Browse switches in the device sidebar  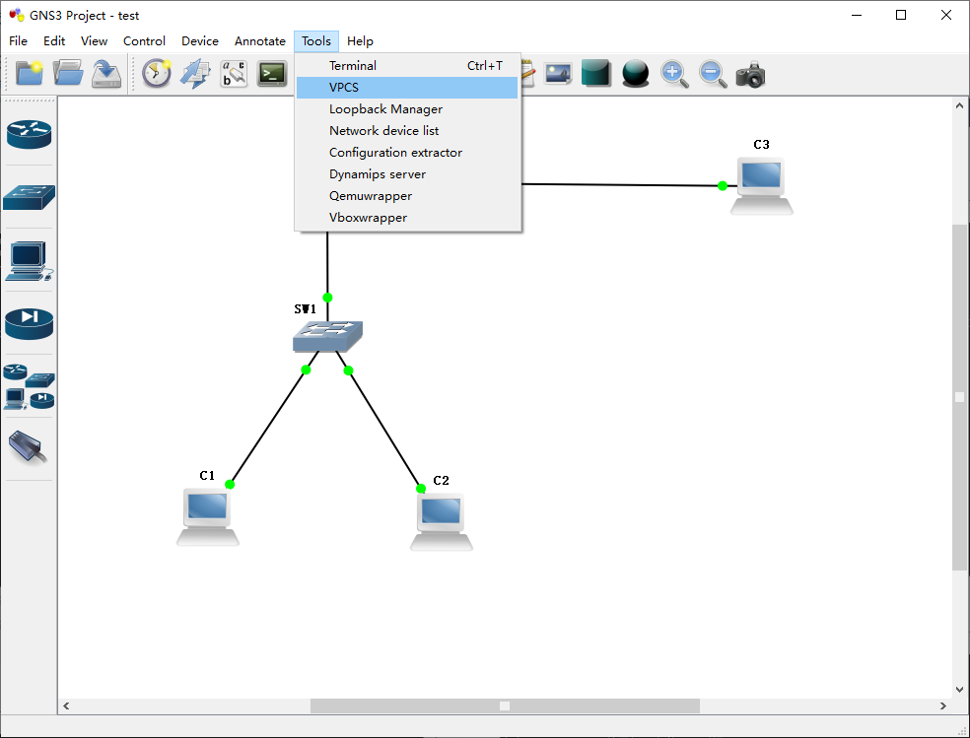pyautogui.click(x=29, y=197)
